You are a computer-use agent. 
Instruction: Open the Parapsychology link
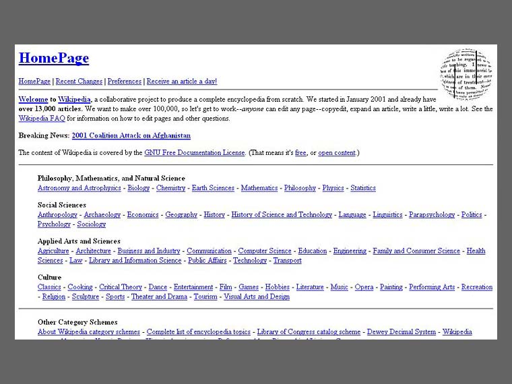[x=432, y=215]
